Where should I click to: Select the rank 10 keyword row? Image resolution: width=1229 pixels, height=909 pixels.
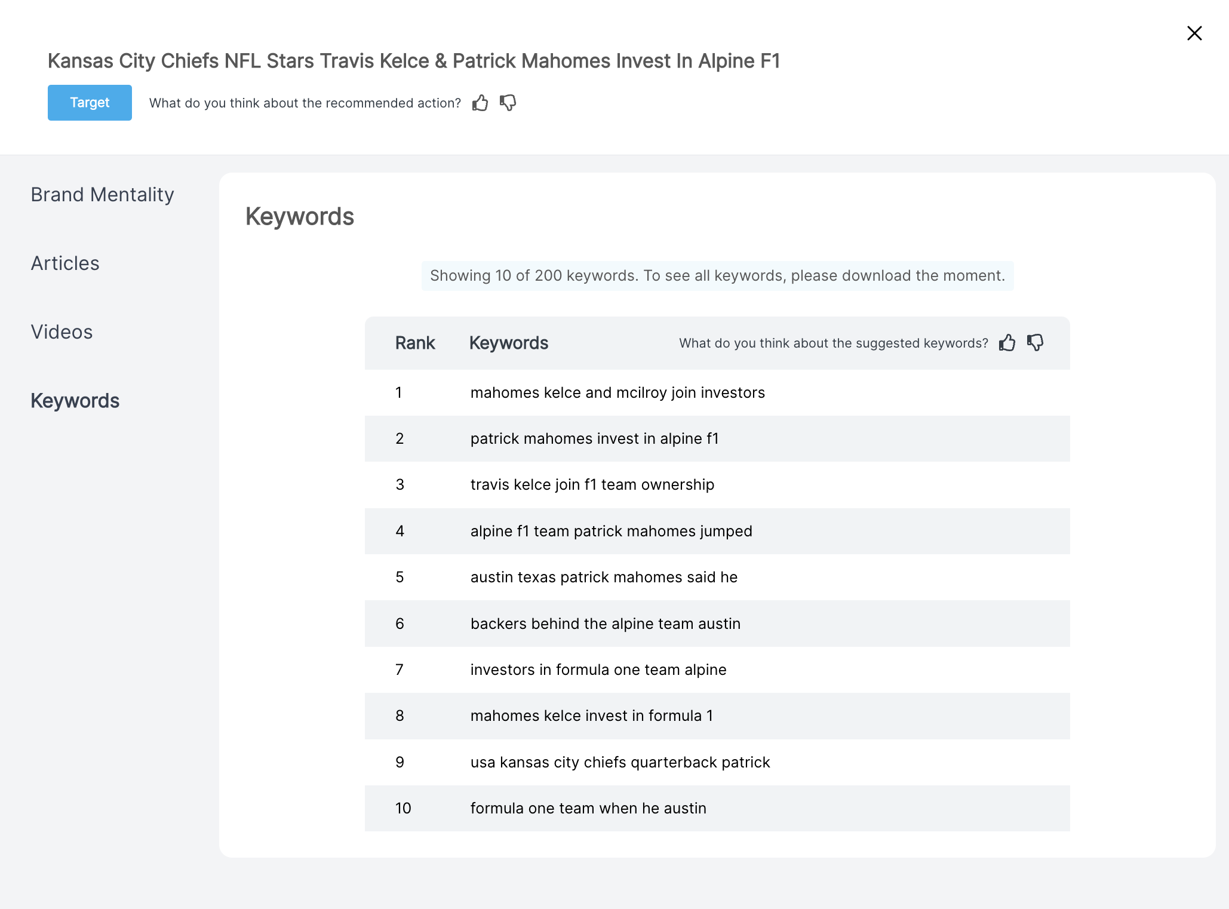pyautogui.click(x=588, y=808)
